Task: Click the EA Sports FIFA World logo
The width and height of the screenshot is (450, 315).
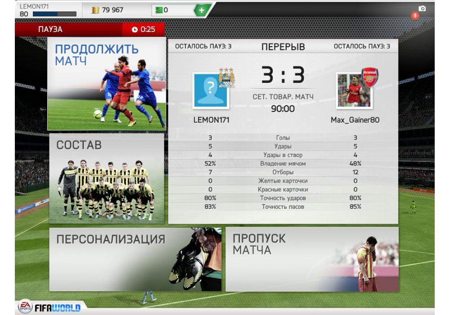Action: tap(49, 307)
